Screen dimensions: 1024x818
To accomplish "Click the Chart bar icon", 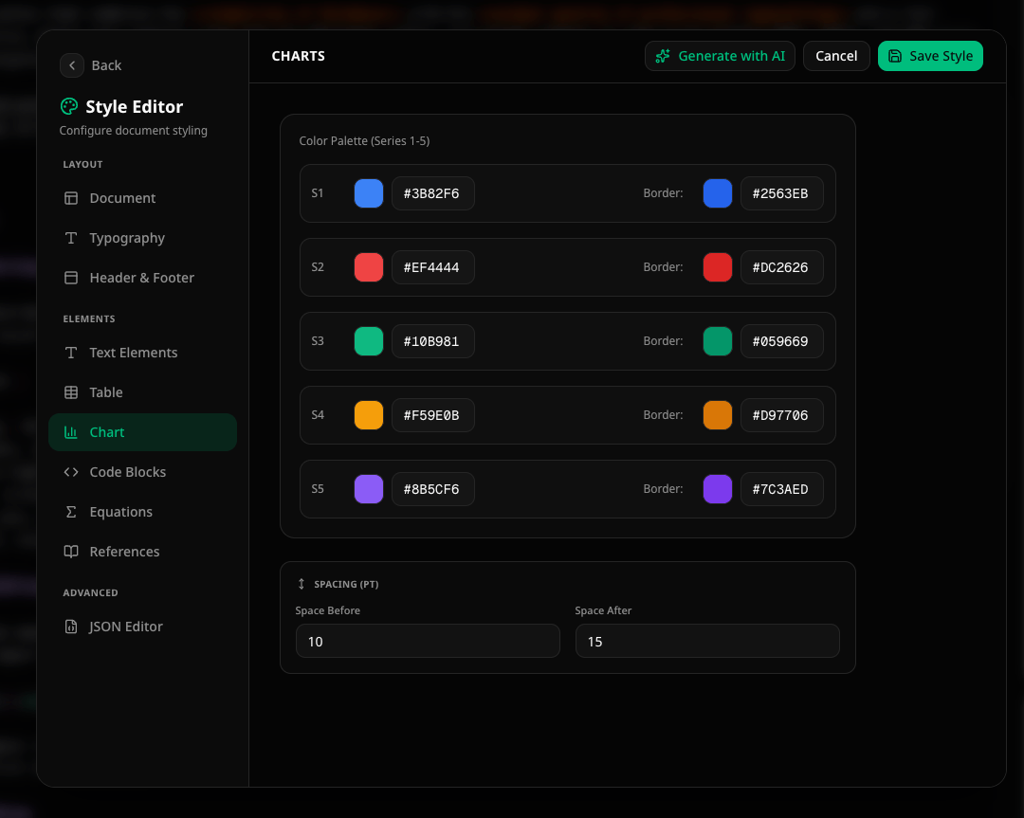I will pos(71,433).
